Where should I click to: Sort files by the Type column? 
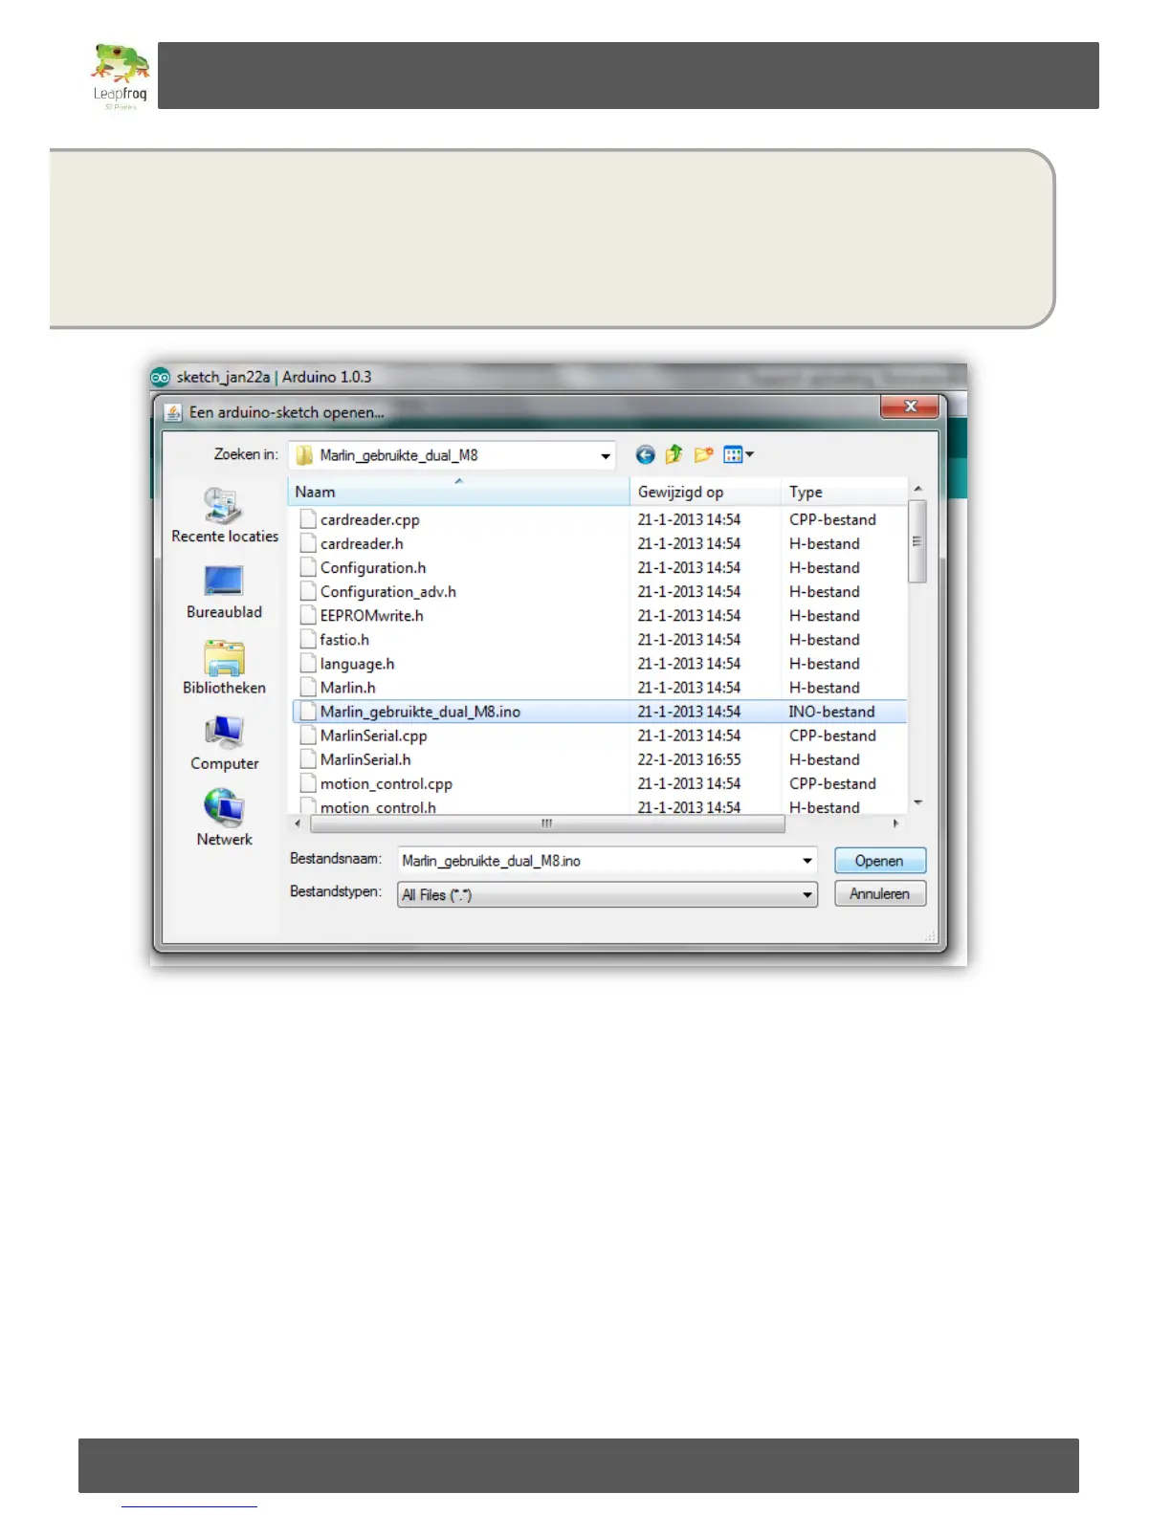coord(843,492)
